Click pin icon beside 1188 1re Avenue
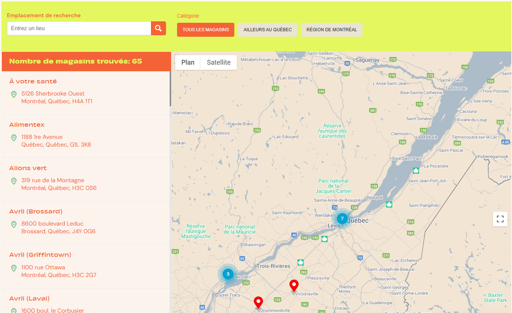This screenshot has width=512, height=313. [x=14, y=138]
